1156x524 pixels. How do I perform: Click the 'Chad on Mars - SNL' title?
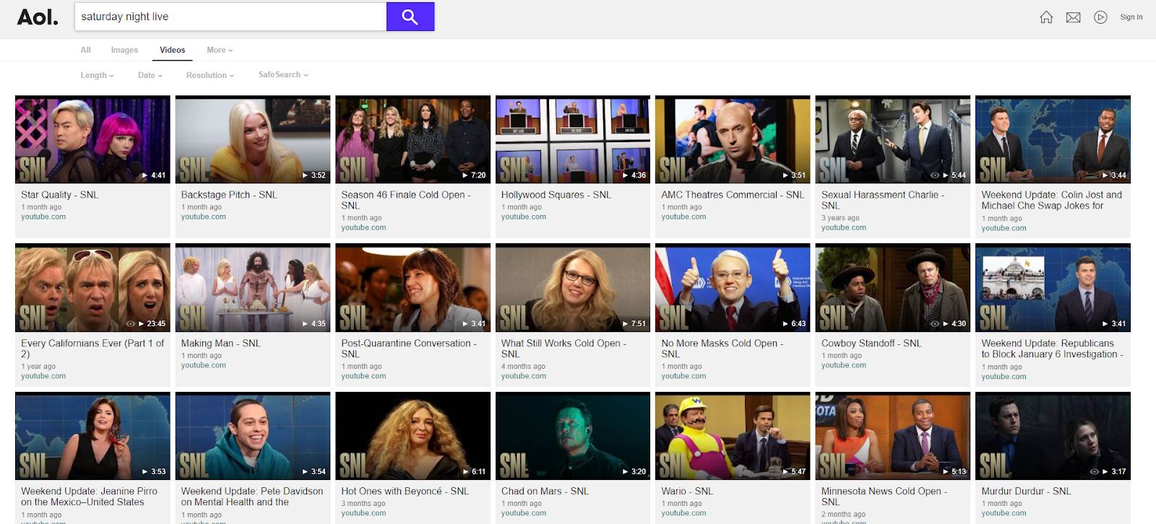545,492
